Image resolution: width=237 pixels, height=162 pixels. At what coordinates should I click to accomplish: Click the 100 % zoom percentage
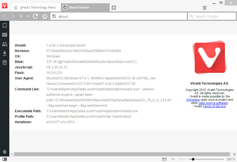tap(231, 159)
